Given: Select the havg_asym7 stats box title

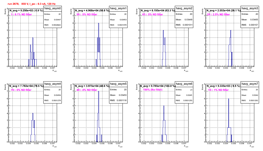Looking at the screenshot, I should (x=250, y=84).
